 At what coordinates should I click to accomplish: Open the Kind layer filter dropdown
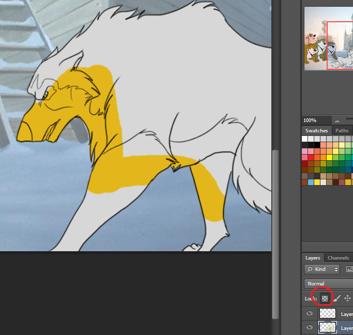[x=322, y=269]
